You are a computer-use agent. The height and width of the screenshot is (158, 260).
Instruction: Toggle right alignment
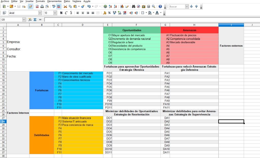click(x=88, y=13)
